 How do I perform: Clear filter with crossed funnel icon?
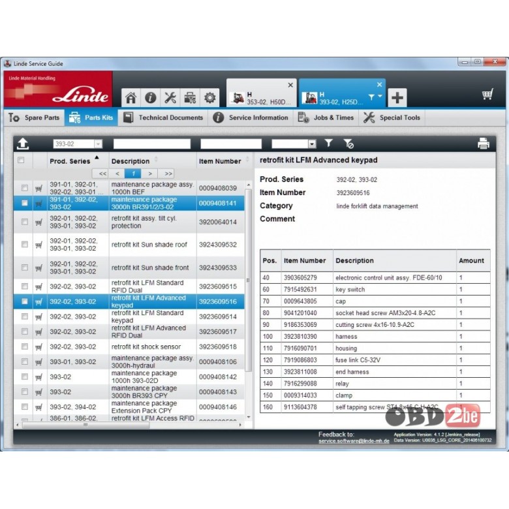[348, 144]
